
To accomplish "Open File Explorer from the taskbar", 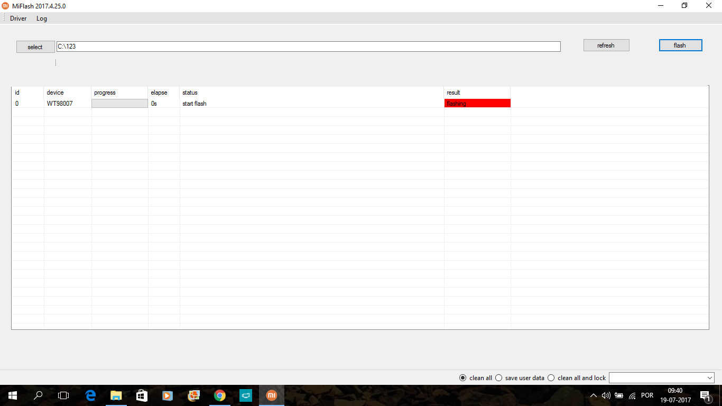I will click(116, 395).
